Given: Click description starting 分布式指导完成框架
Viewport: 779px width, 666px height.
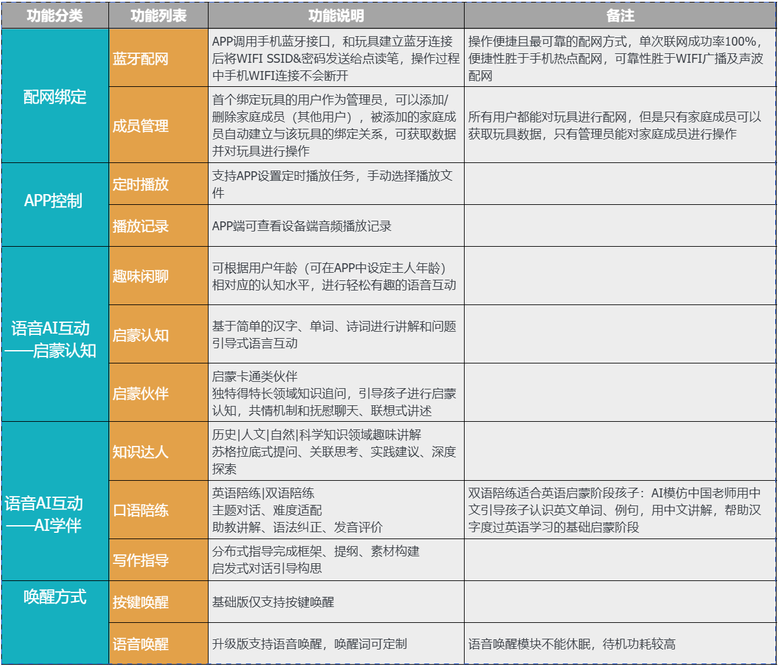Looking at the screenshot, I should (336, 560).
